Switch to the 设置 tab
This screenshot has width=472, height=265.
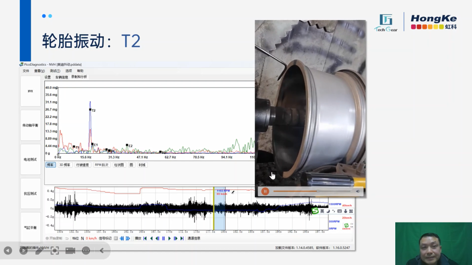pyautogui.click(x=48, y=77)
